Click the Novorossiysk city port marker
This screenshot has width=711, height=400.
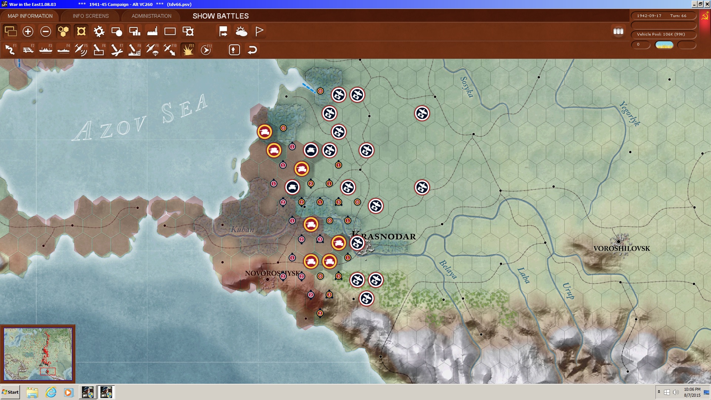[267, 280]
